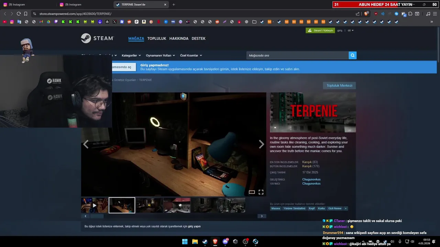Open Windows Start menu
This screenshot has width=440, height=247.
[x=185, y=242]
